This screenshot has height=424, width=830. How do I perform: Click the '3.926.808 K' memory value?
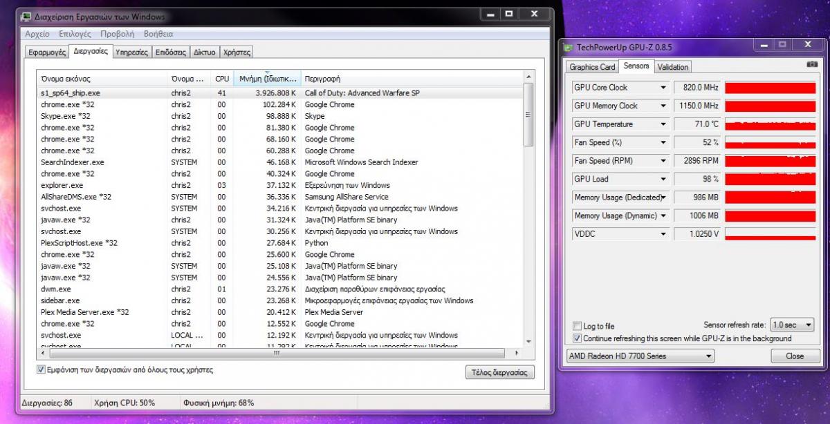(275, 93)
